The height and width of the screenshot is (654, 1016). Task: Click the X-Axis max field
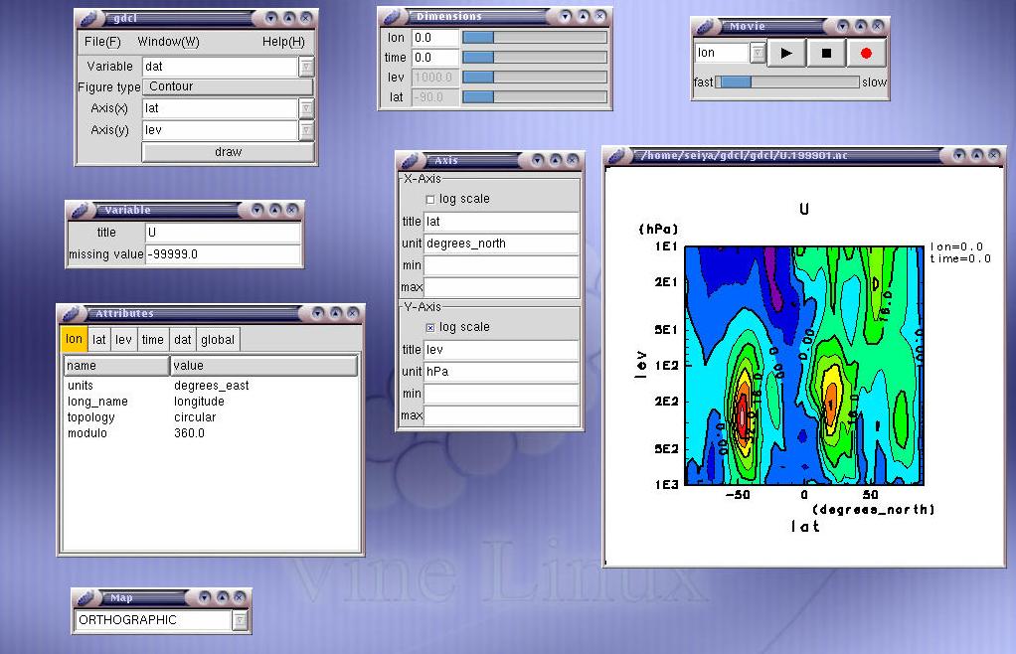tap(501, 287)
